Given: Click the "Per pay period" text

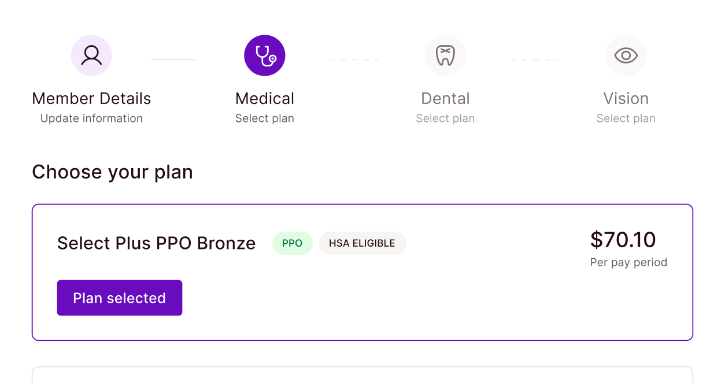Looking at the screenshot, I should (x=628, y=262).
